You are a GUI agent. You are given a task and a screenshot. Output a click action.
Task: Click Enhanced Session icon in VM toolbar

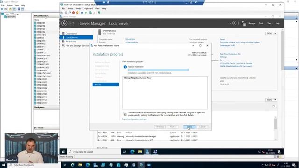click(99, 13)
